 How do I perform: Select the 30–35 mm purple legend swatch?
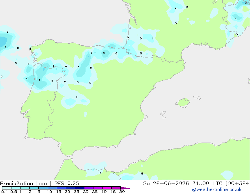click(89, 188)
